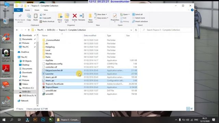Switch to the View ribbon tab
This screenshot has height=123, width=219.
[x=46, y=10]
